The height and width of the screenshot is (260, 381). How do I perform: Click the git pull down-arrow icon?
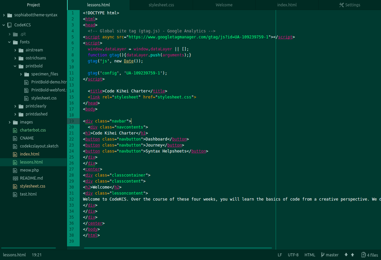(x=346, y=255)
